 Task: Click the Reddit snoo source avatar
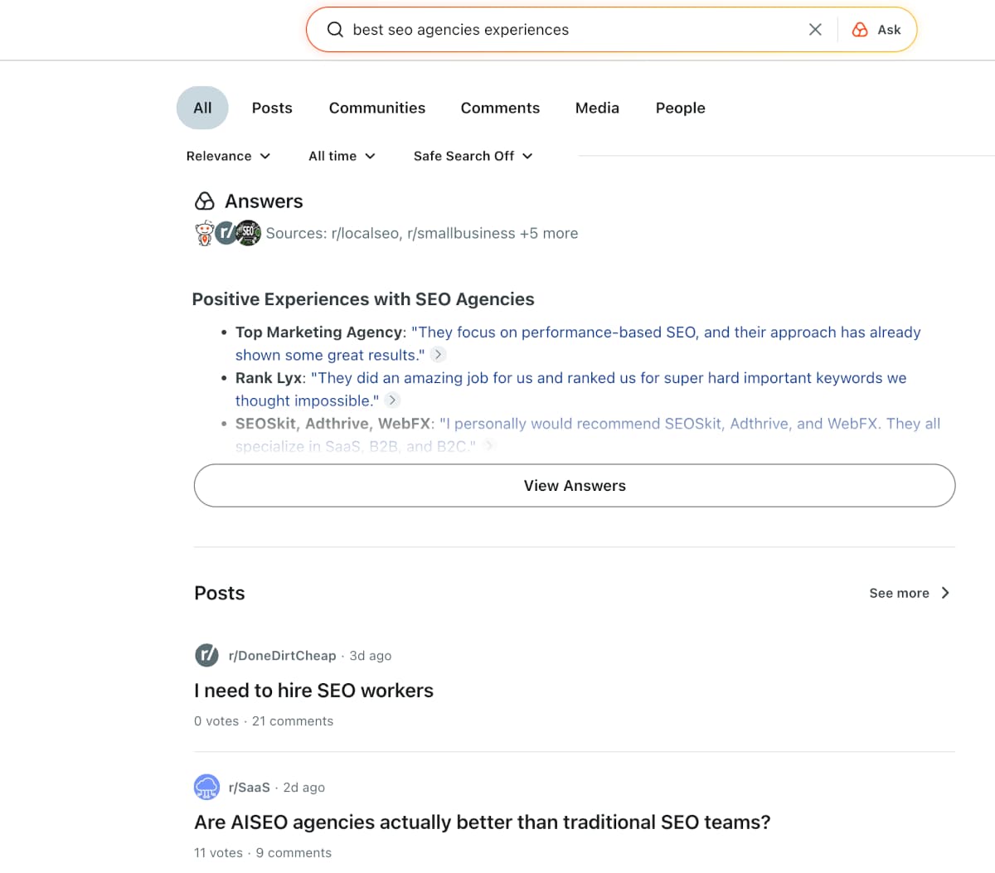coord(205,233)
